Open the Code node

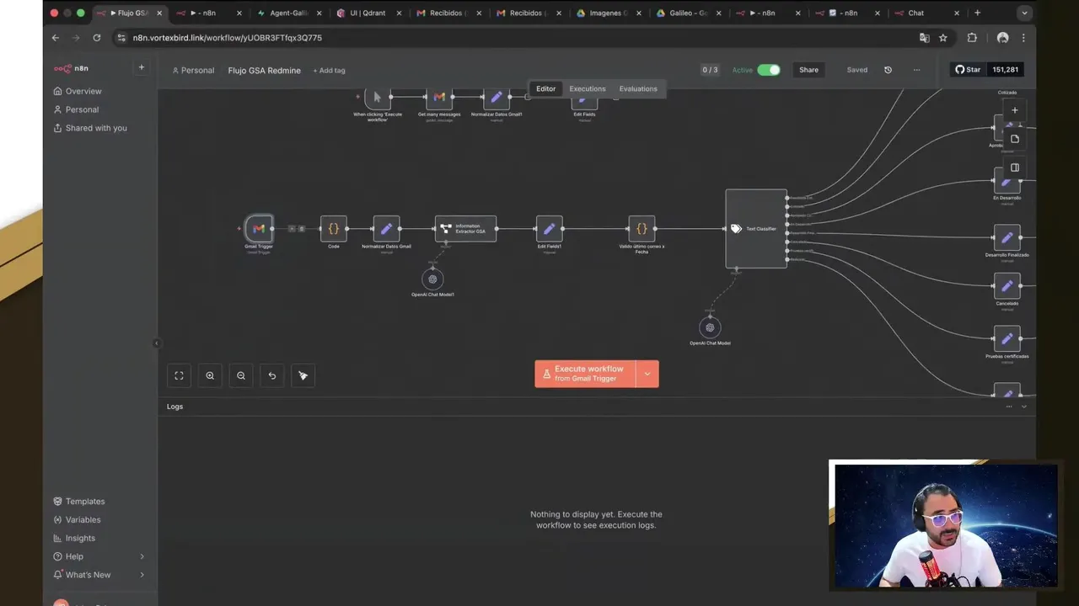[x=333, y=228]
